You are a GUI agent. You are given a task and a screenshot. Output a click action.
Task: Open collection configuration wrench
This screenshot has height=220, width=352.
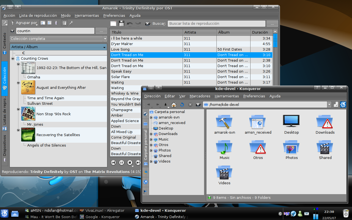pyautogui.click(x=71, y=23)
